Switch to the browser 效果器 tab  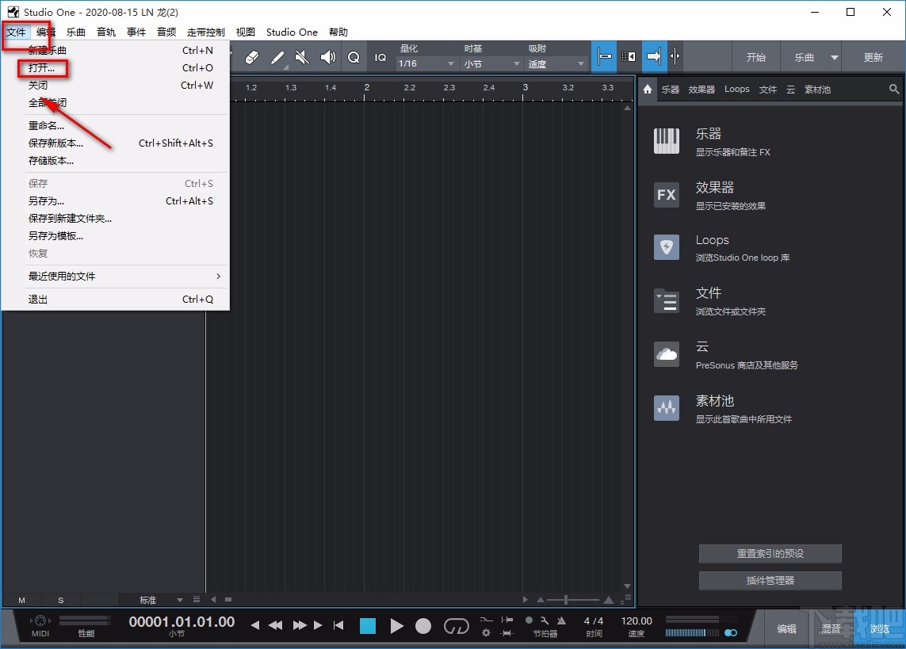coord(701,90)
